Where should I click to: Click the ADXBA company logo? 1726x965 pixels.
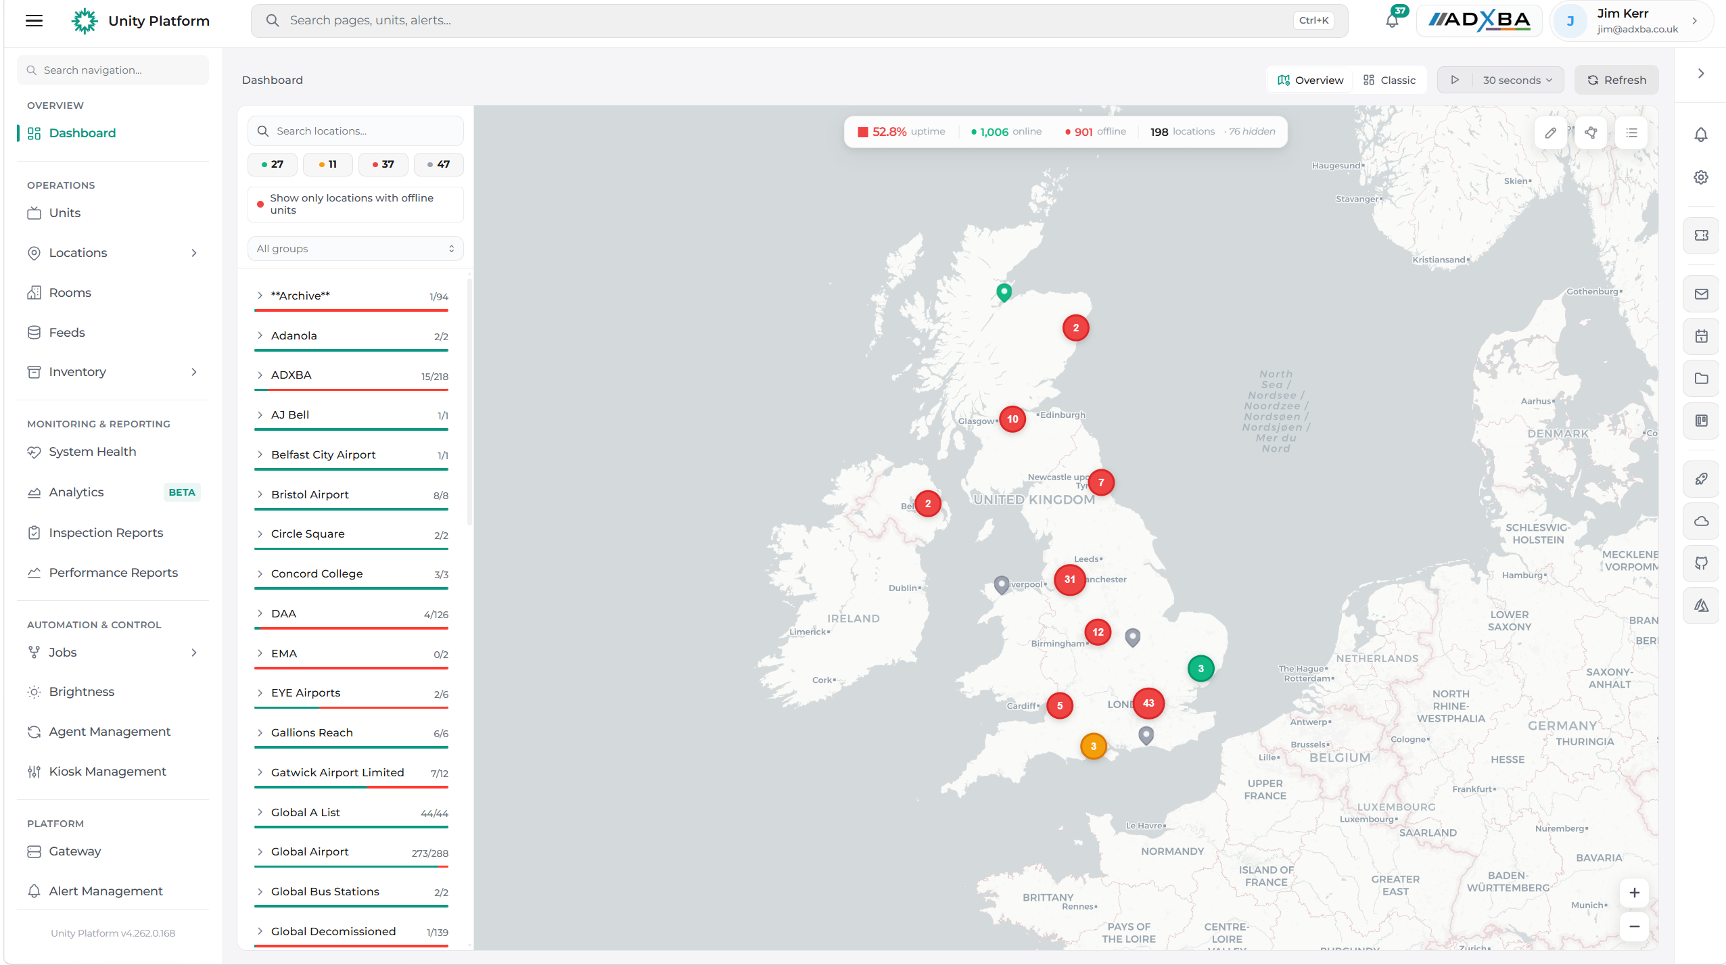tap(1479, 20)
